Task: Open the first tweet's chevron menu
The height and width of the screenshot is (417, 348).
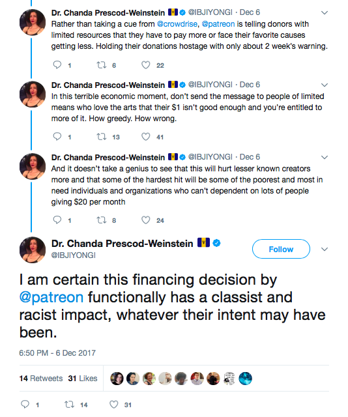Action: [325, 12]
